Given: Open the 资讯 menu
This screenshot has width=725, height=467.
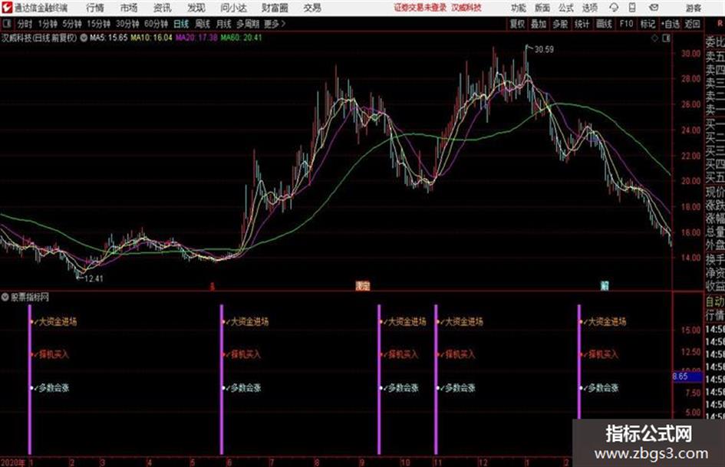Looking at the screenshot, I should click(x=163, y=8).
